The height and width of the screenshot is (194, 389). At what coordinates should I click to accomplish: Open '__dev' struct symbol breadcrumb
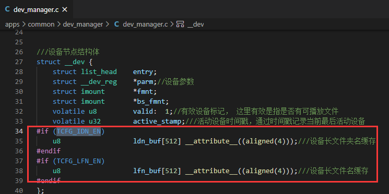(x=196, y=25)
